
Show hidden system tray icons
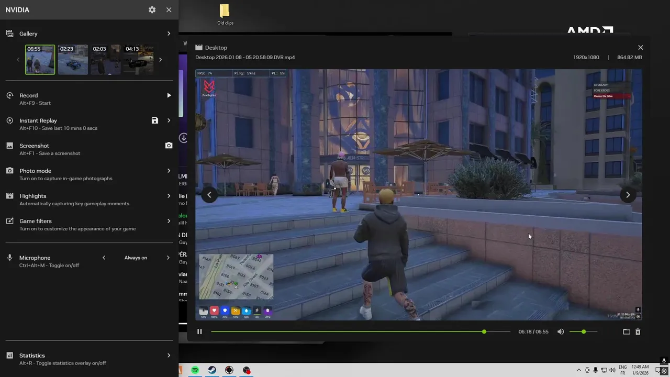[578, 370]
